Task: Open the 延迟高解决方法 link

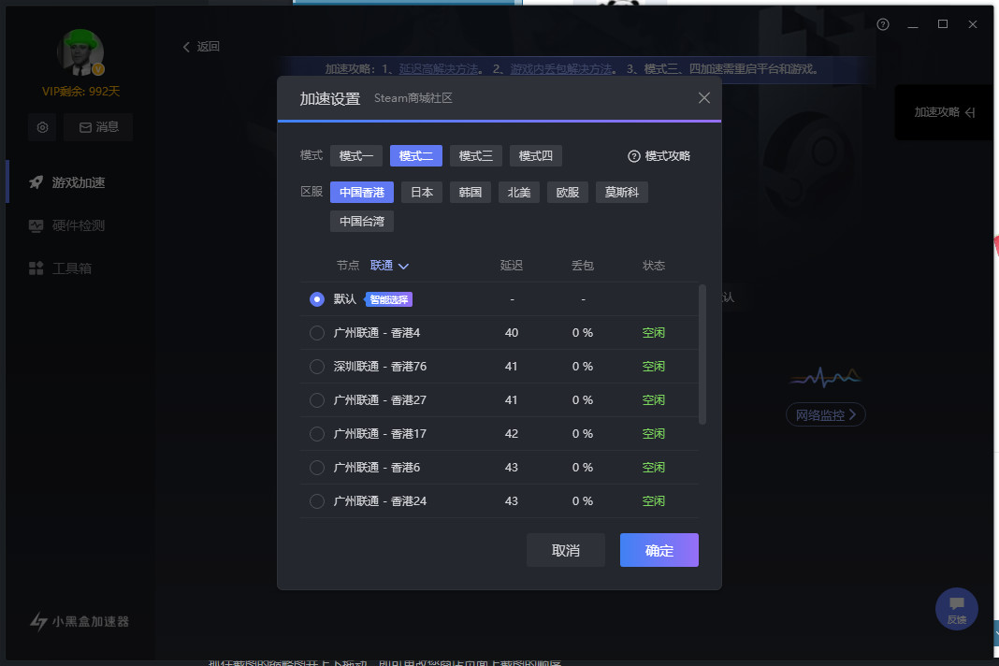Action: pos(440,68)
